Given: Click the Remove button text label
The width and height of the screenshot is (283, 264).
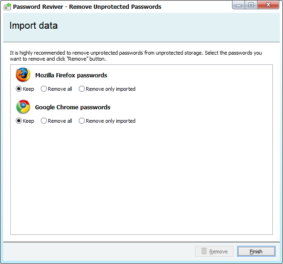Looking at the screenshot, I should point(218,251).
